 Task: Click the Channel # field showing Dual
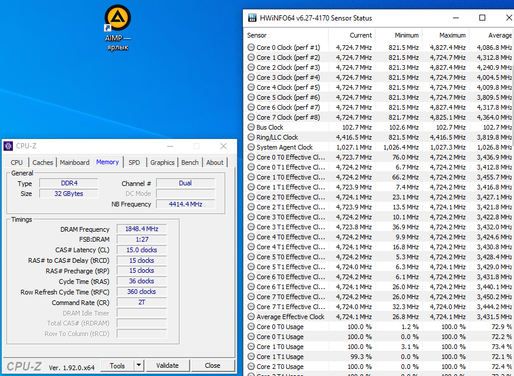tap(185, 183)
